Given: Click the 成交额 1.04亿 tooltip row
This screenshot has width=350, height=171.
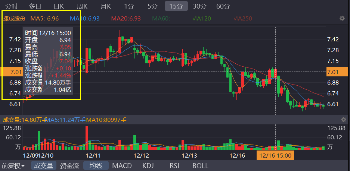Looking at the screenshot, I should pyautogui.click(x=48, y=89).
